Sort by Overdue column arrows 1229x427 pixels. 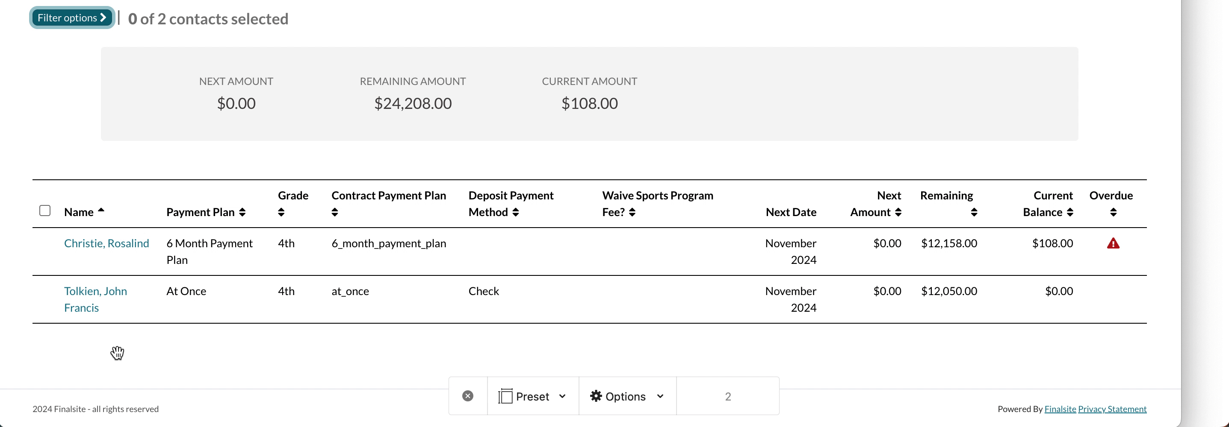[x=1113, y=213]
